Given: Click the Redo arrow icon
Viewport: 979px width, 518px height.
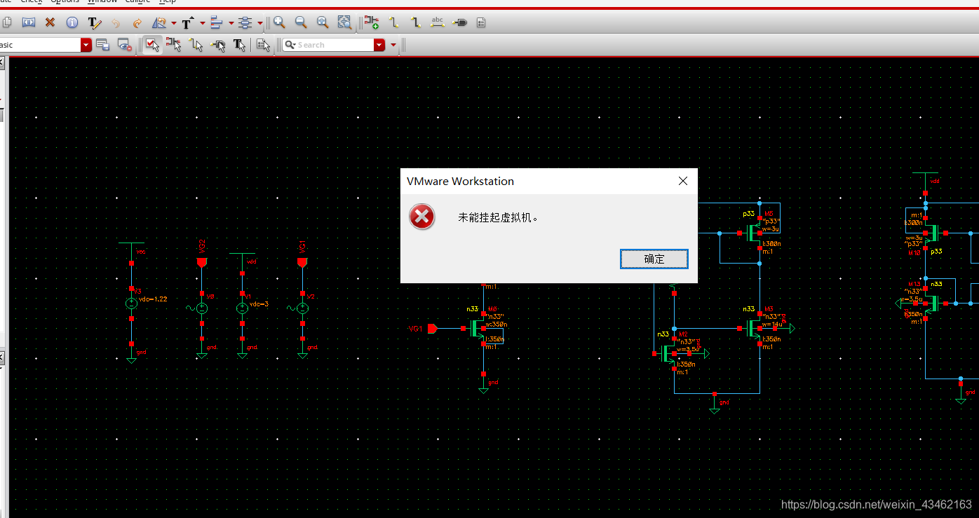Looking at the screenshot, I should pos(137,23).
